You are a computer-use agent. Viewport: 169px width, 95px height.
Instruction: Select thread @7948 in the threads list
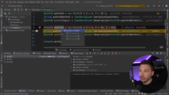(x=9, y=59)
